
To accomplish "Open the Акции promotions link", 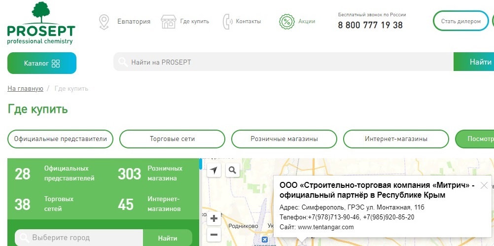I will (307, 22).
